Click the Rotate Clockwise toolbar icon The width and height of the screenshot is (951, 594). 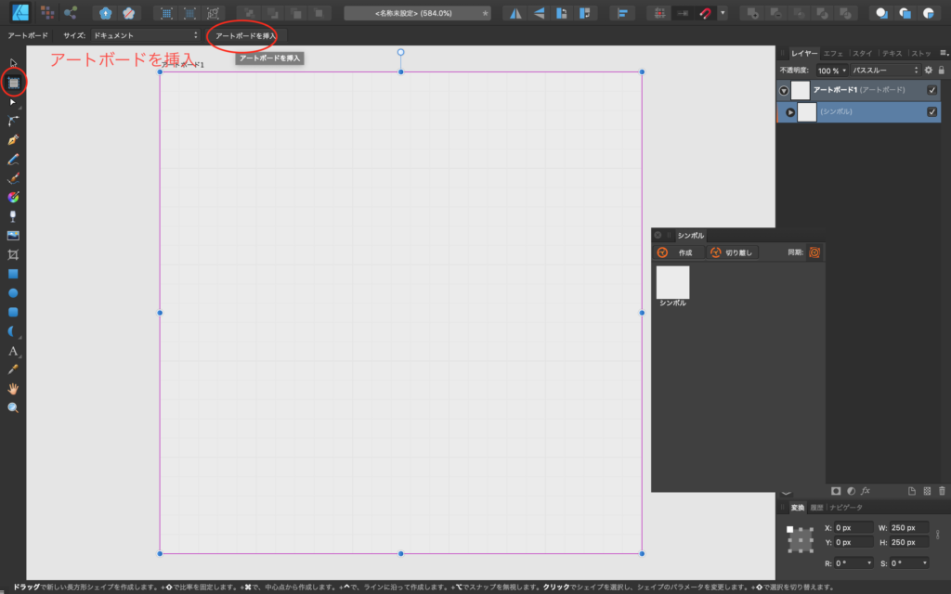point(585,13)
